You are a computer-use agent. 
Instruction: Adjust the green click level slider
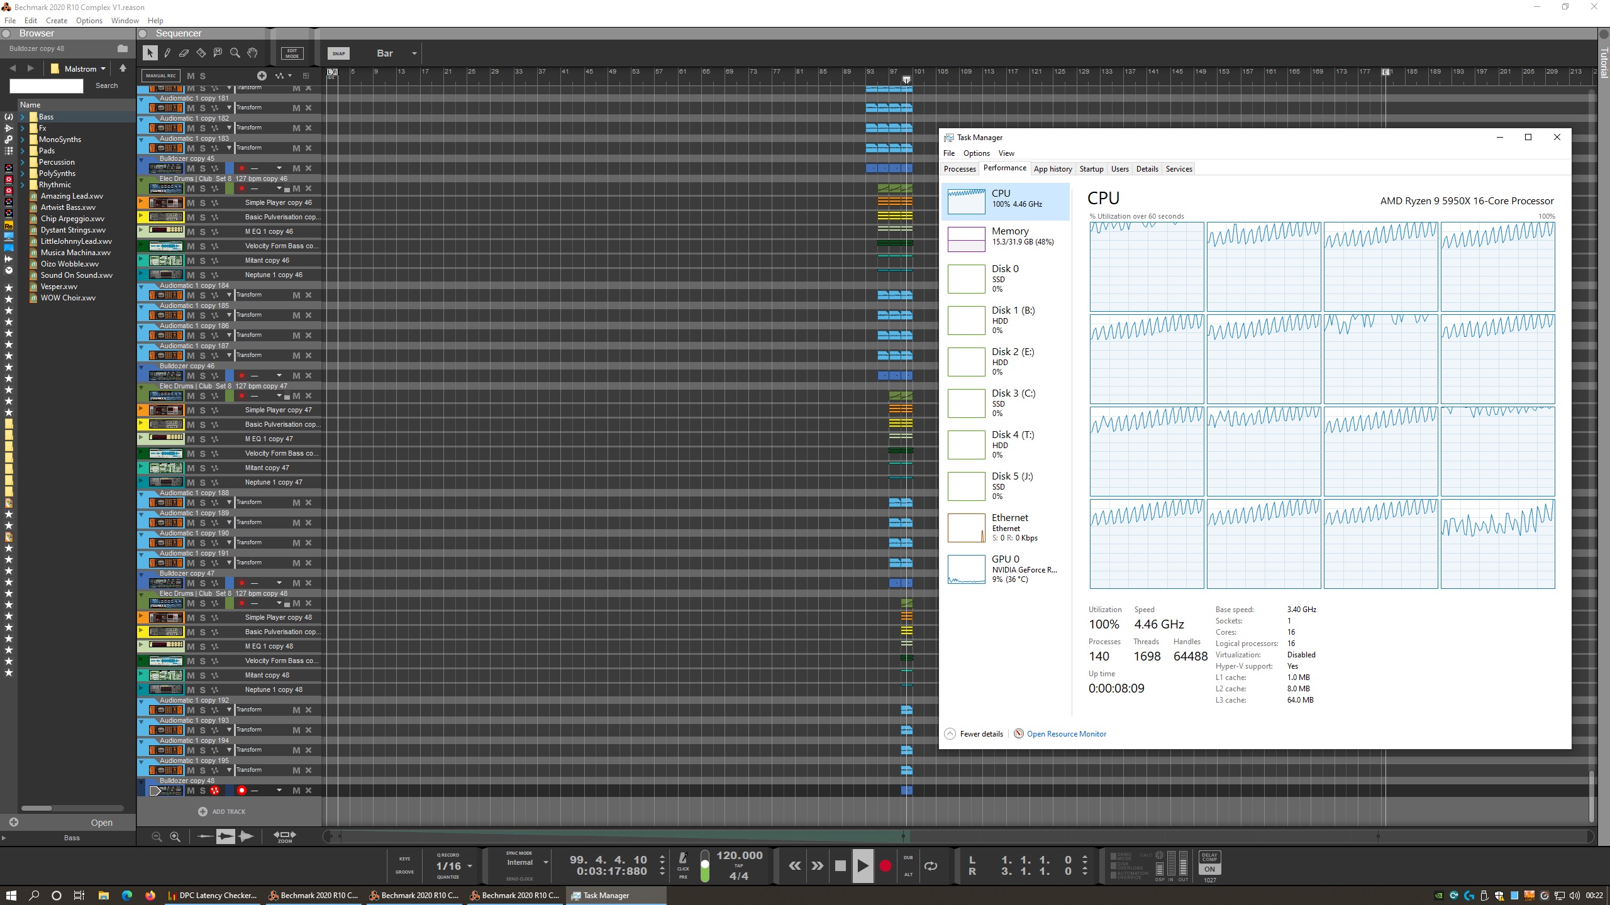point(705,866)
